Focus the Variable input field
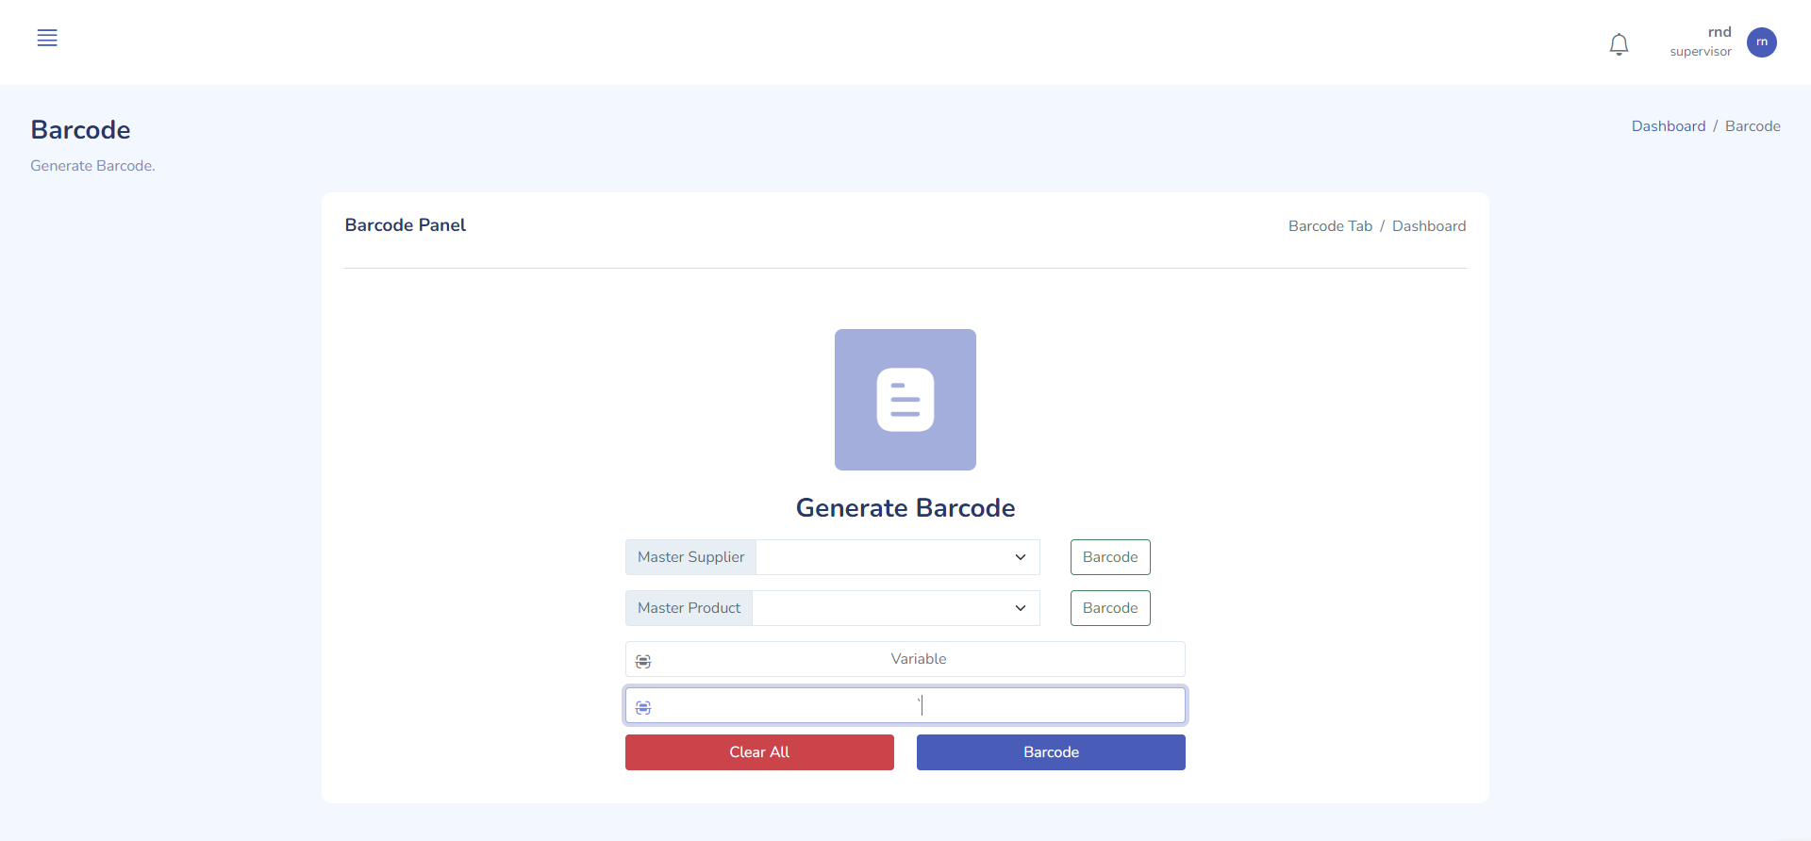 coord(918,659)
